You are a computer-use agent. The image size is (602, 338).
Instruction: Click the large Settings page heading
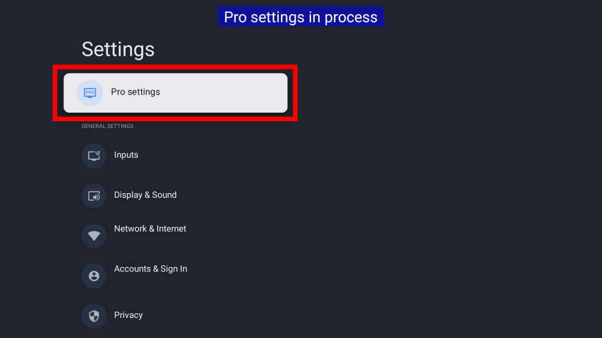tap(118, 49)
